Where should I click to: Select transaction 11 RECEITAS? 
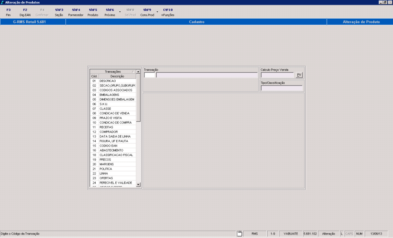113,127
